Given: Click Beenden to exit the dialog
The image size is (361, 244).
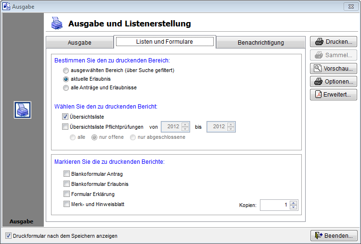Looking at the screenshot, I should point(334,236).
